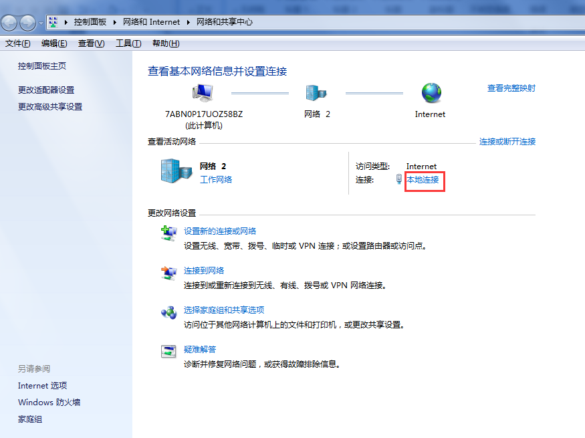Click the 疑难解答 troubleshooting icon
The height and width of the screenshot is (438, 585).
(168, 351)
